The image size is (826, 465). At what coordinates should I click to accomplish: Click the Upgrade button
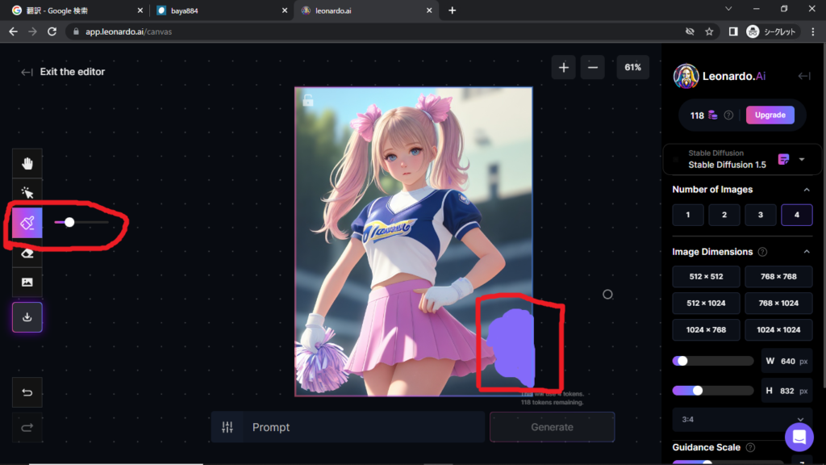(x=770, y=115)
